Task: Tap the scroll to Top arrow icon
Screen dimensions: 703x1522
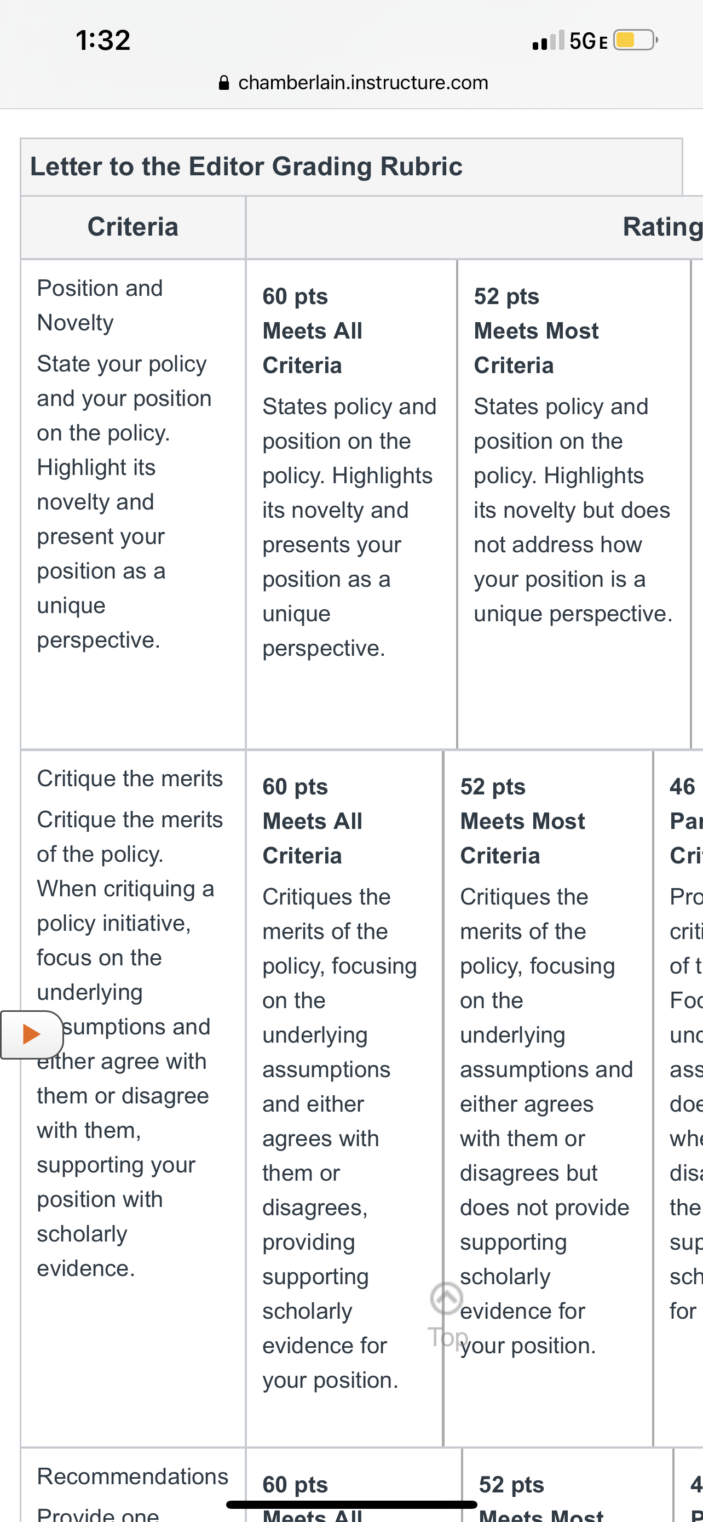Action: [x=446, y=1298]
